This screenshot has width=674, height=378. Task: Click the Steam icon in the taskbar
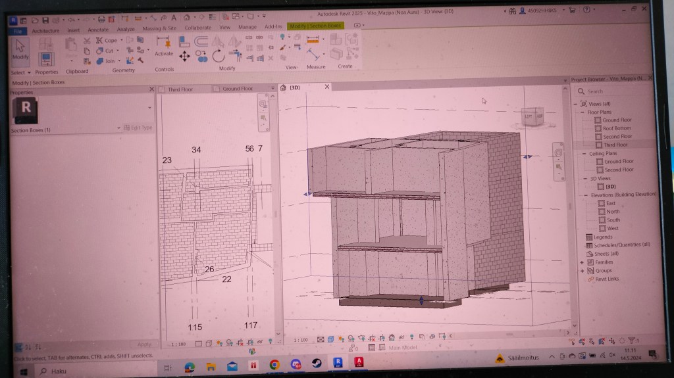click(317, 364)
